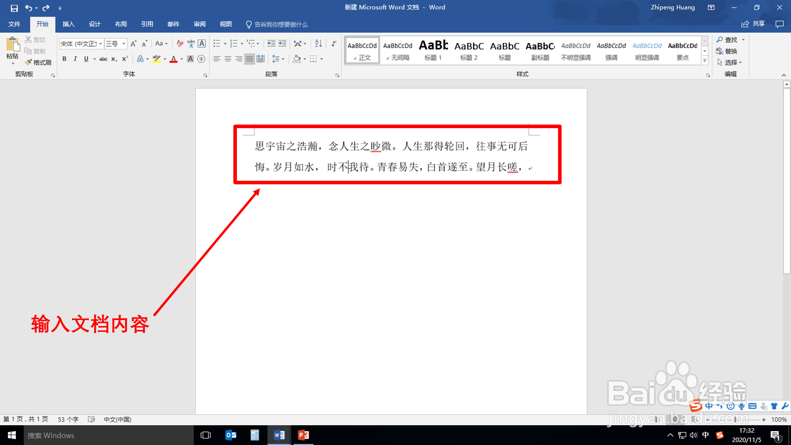Click the bullet list icon

tap(217, 44)
